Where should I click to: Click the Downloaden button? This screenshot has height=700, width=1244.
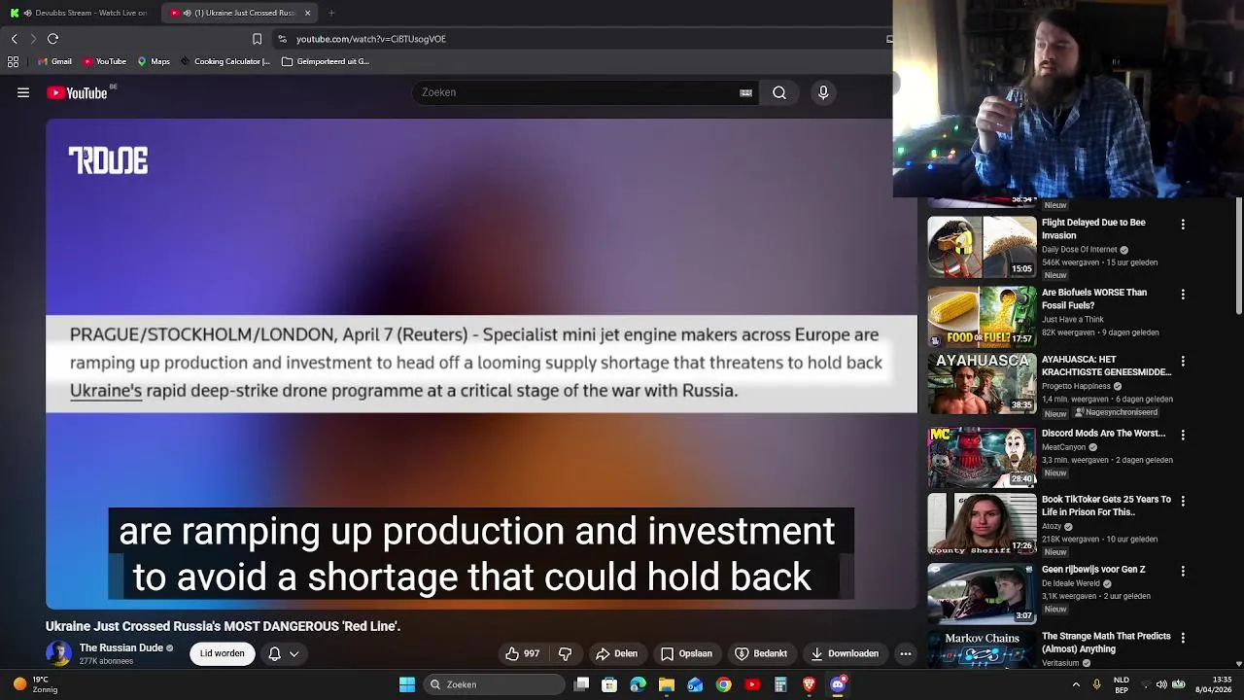(845, 653)
